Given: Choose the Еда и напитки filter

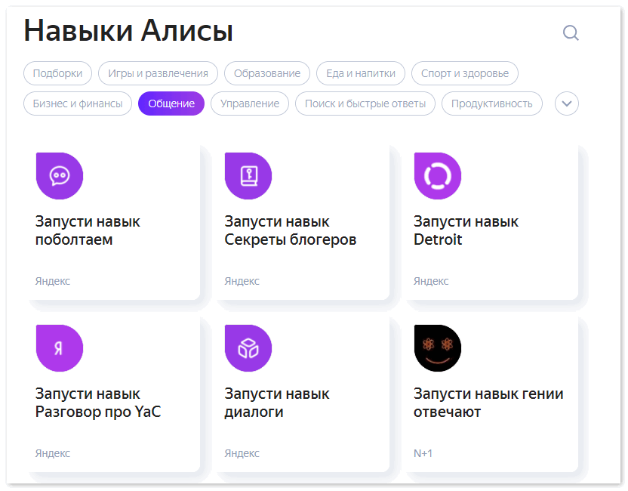Looking at the screenshot, I should [360, 73].
